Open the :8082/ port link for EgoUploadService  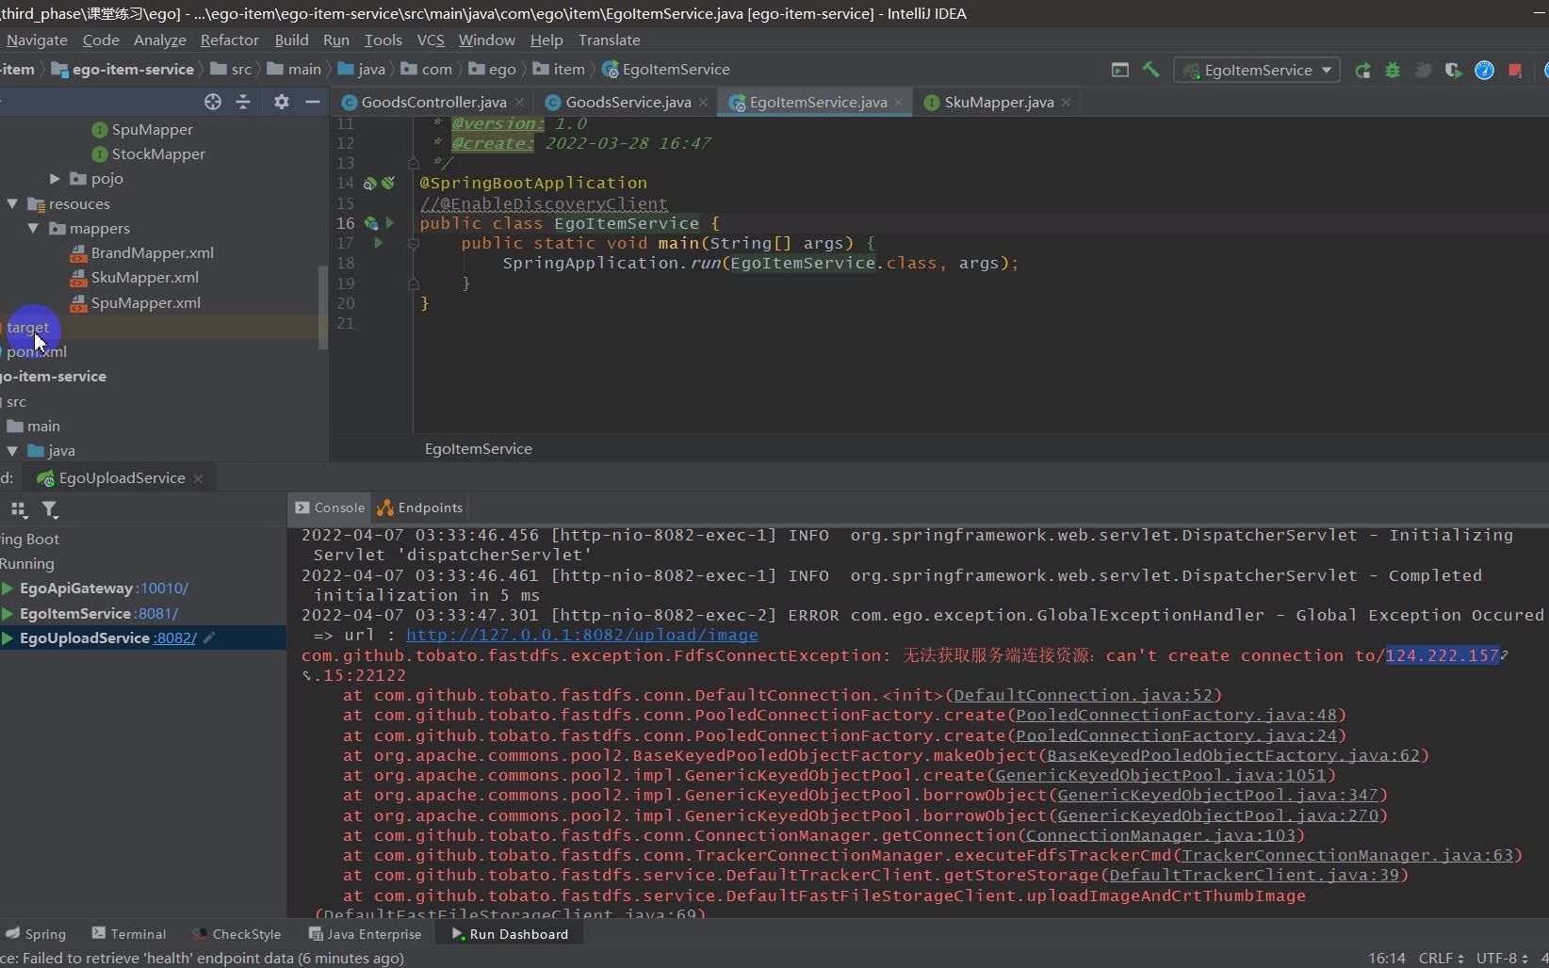tap(175, 637)
